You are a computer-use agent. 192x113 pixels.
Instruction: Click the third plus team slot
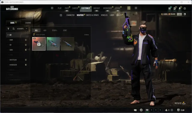[x=160, y=110]
